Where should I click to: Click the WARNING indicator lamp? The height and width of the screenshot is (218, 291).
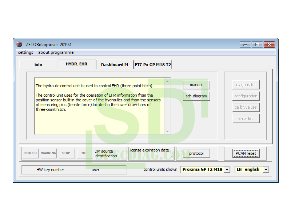[x=48, y=153]
